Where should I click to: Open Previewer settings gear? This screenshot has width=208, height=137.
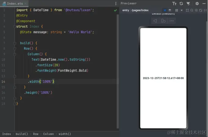[197, 4]
